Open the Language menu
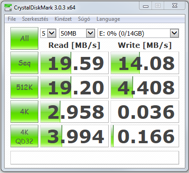 pos(108,19)
